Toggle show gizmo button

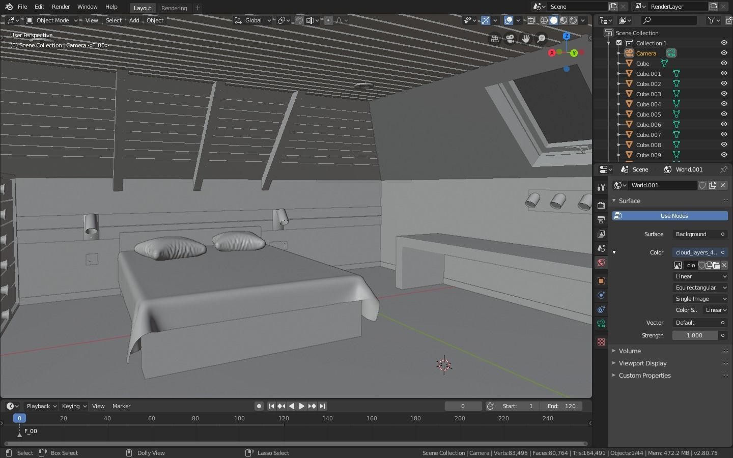click(486, 20)
